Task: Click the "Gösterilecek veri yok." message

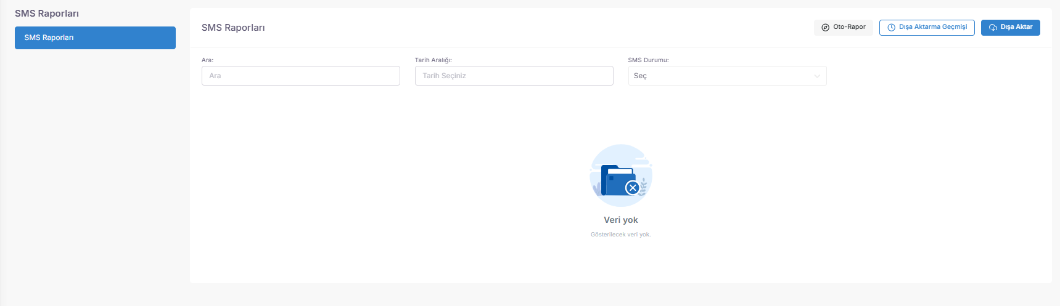Action: (621, 235)
